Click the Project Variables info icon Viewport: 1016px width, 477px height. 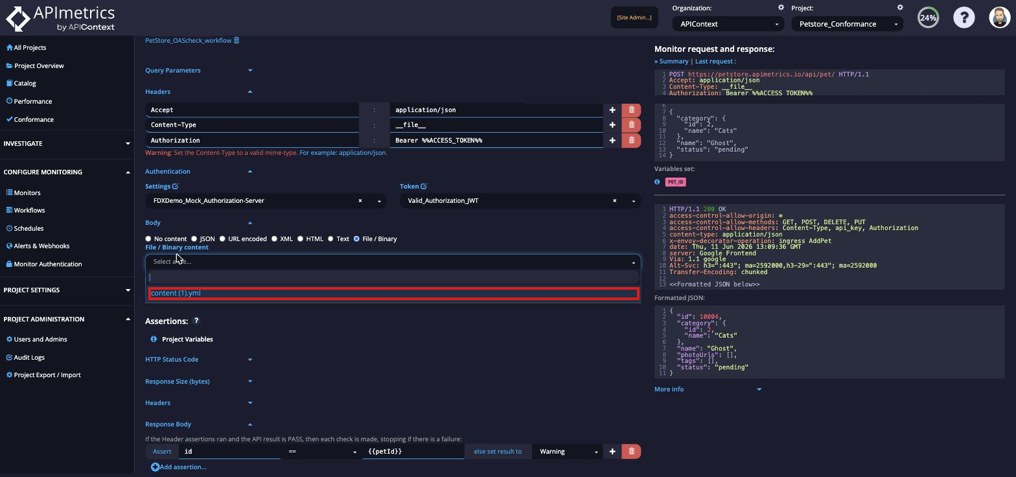click(x=154, y=339)
